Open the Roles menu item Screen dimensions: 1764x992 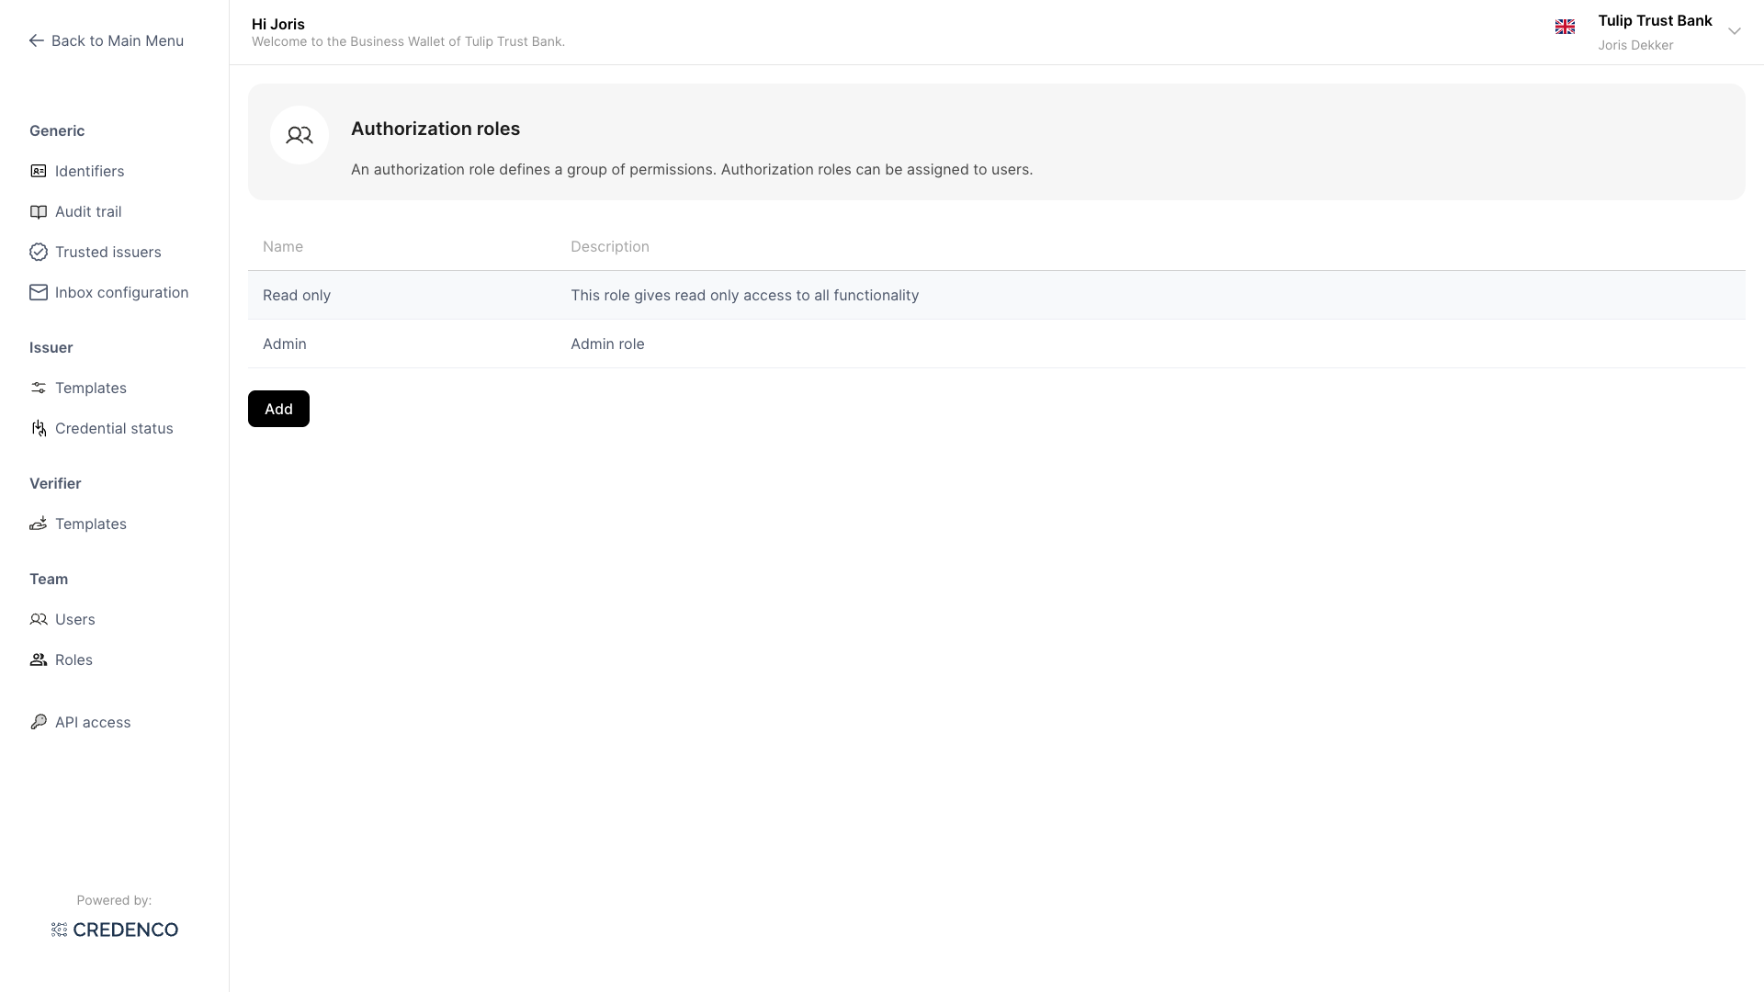click(73, 660)
